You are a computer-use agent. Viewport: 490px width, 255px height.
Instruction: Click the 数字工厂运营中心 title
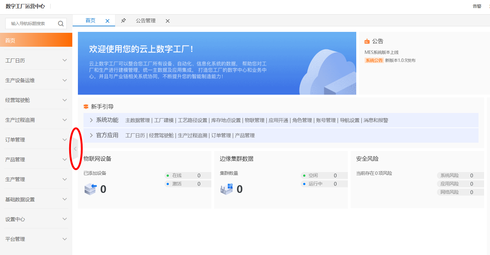pyautogui.click(x=25, y=6)
